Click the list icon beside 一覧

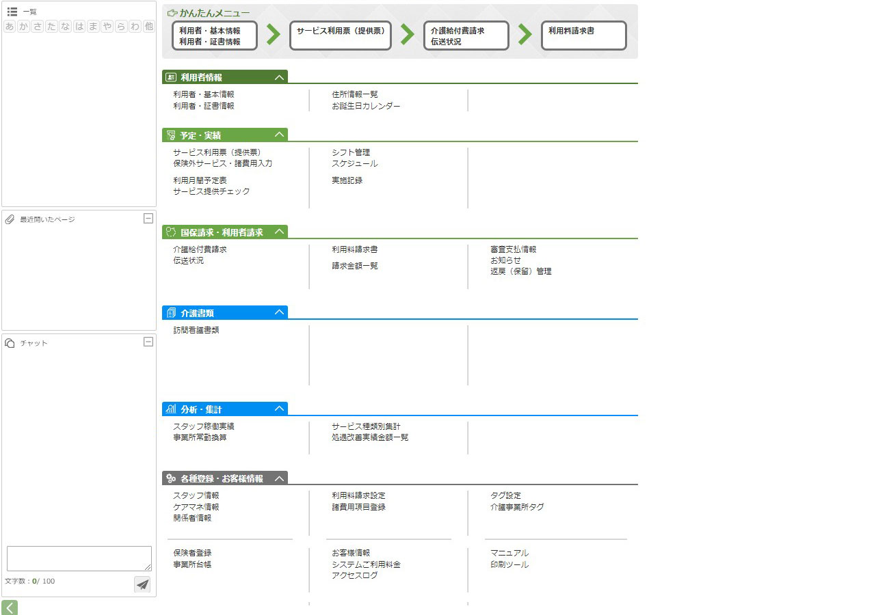[12, 12]
